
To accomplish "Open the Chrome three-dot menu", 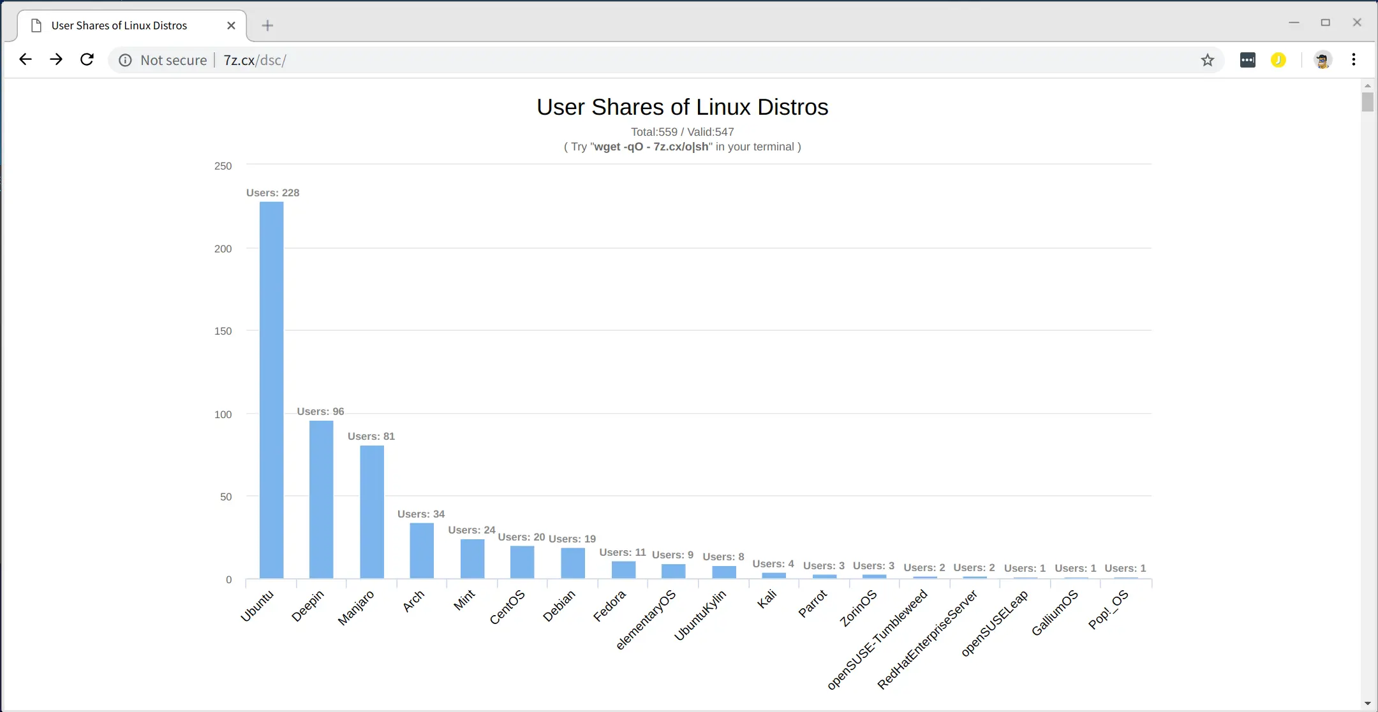I will tap(1353, 60).
